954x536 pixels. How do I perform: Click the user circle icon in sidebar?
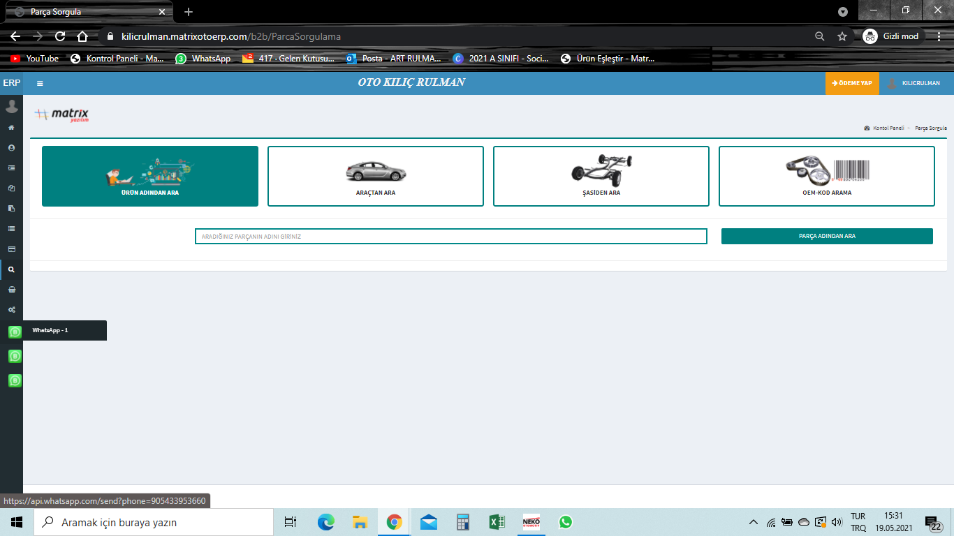click(11, 148)
